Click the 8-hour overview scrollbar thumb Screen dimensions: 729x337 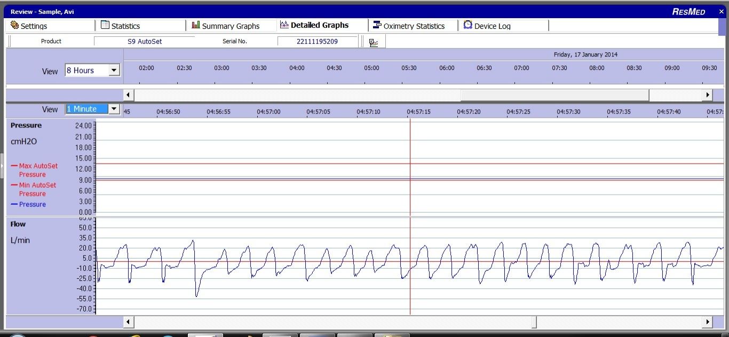pos(554,95)
